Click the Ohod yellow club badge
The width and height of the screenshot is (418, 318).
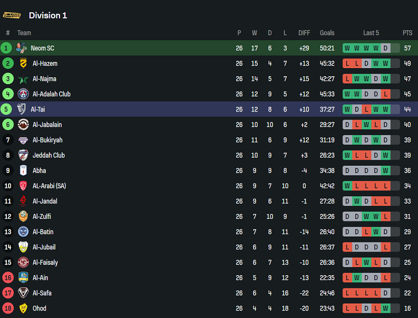tap(23, 308)
